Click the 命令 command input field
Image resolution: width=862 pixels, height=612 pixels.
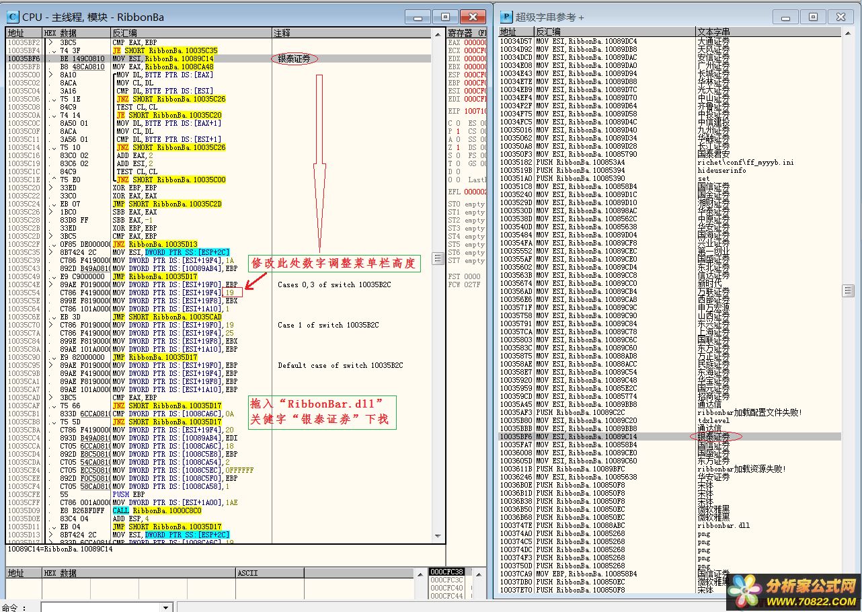[x=101, y=607]
